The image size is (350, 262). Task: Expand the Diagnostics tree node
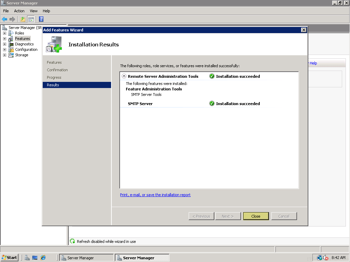coord(4,44)
